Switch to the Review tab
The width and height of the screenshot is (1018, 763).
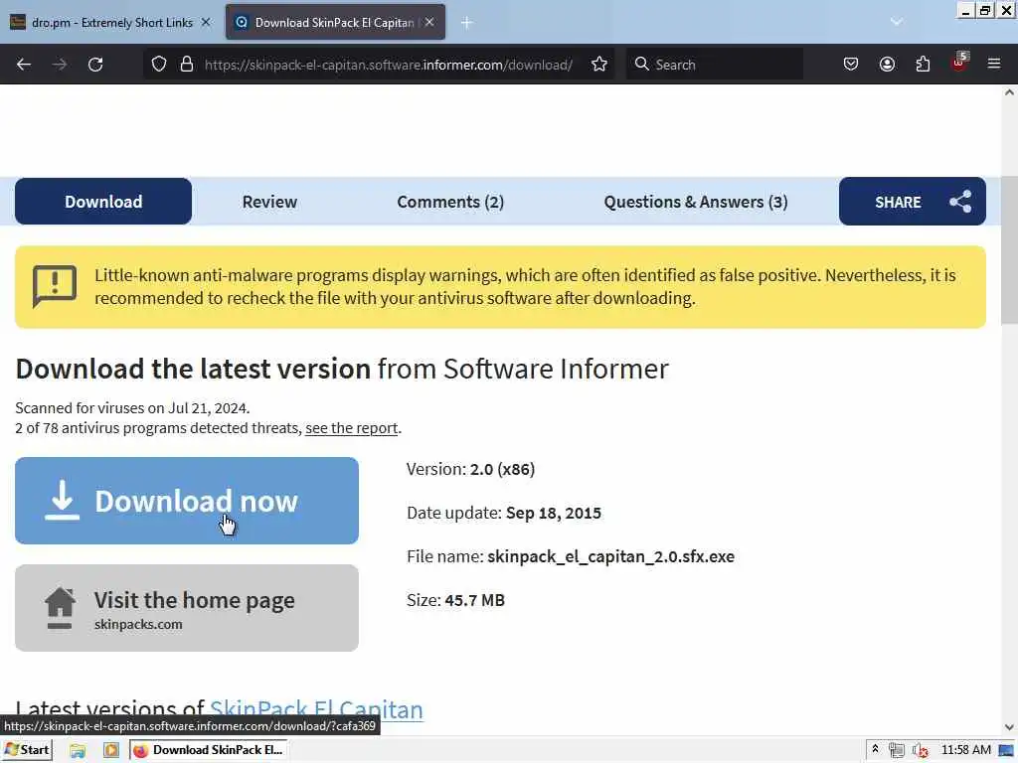click(x=269, y=202)
